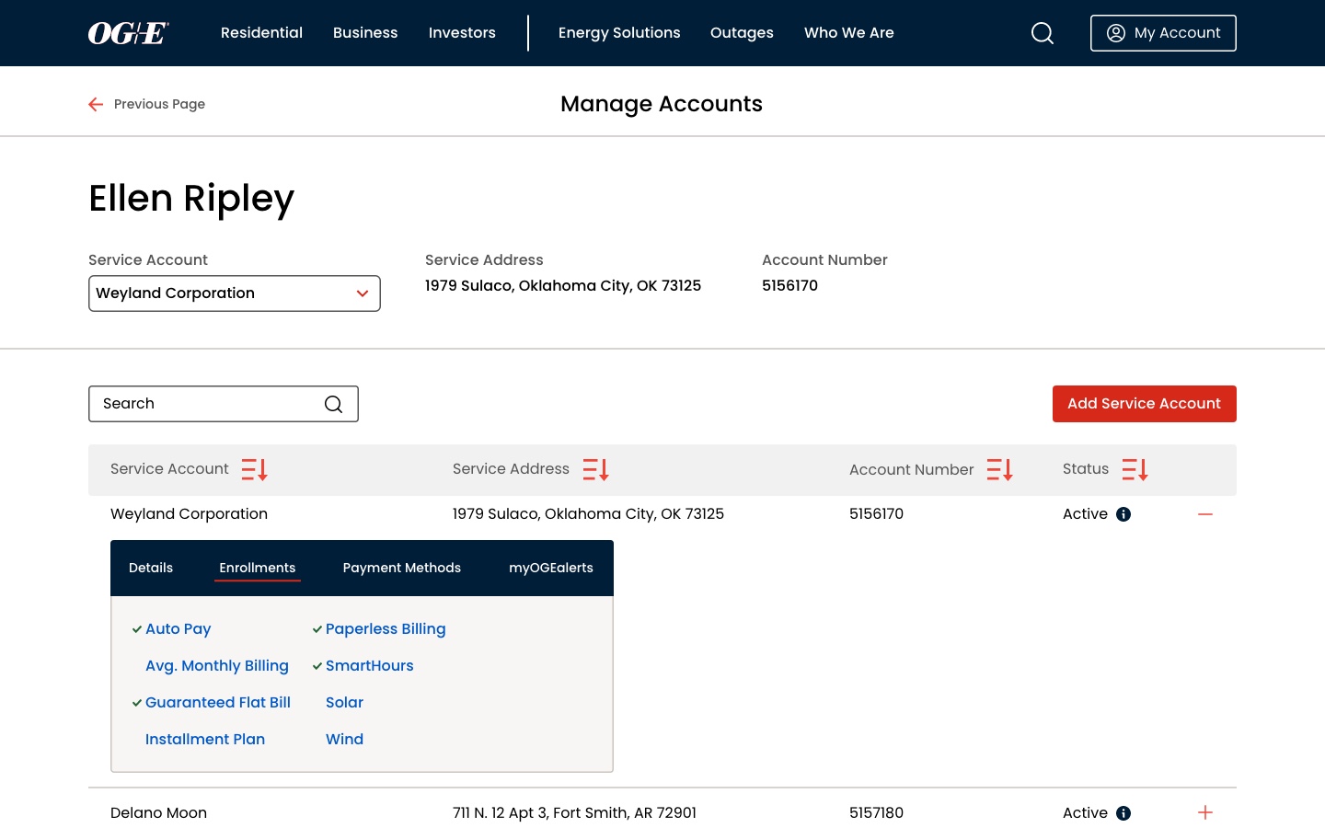Open the Installment Plan link

click(205, 740)
